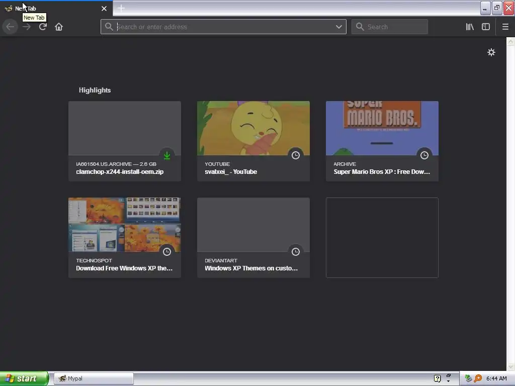Open clamchop-x244-install-oem.zip download highlight

pyautogui.click(x=125, y=141)
